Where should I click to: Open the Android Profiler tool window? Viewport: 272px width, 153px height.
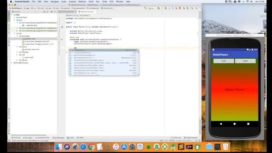pos(42,138)
